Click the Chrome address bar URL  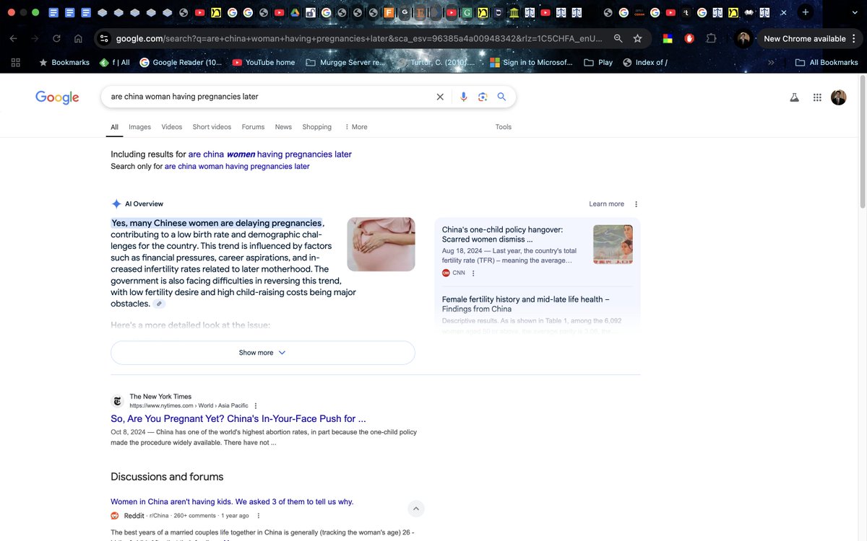[359, 39]
